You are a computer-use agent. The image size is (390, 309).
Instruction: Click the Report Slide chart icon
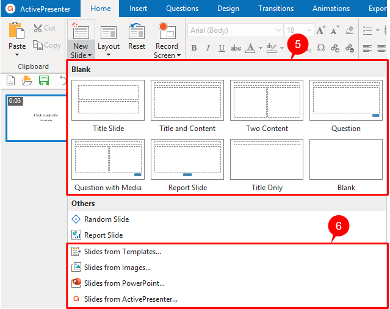(x=76, y=235)
